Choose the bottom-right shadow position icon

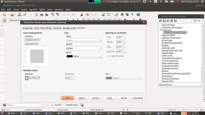30,78
